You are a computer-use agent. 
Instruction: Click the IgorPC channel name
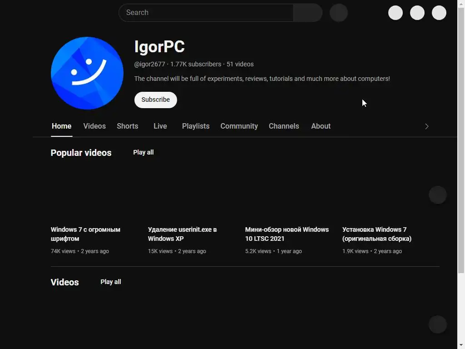(159, 47)
